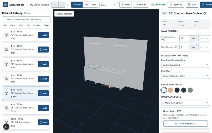212x133 pixels.
Task: Open the Hardware Pulls dropdown
Action: point(185,103)
